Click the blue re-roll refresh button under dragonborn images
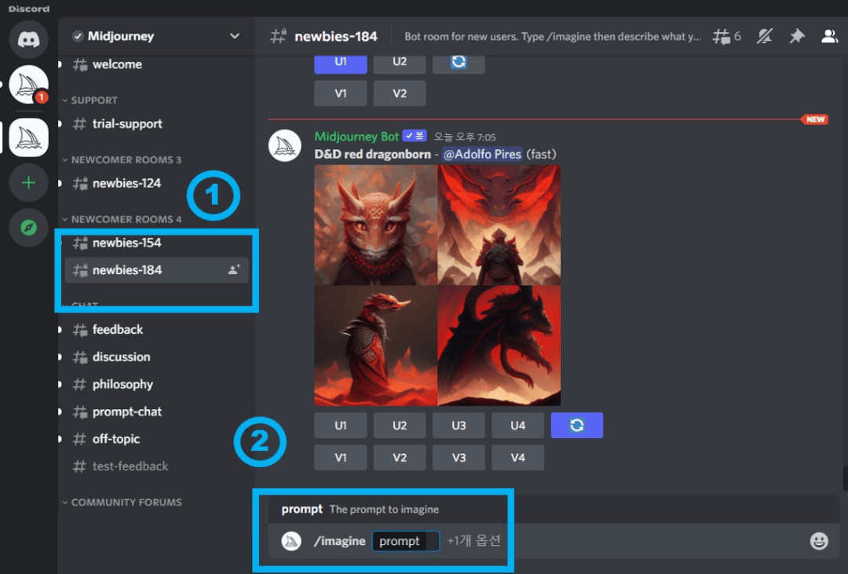 tap(576, 426)
